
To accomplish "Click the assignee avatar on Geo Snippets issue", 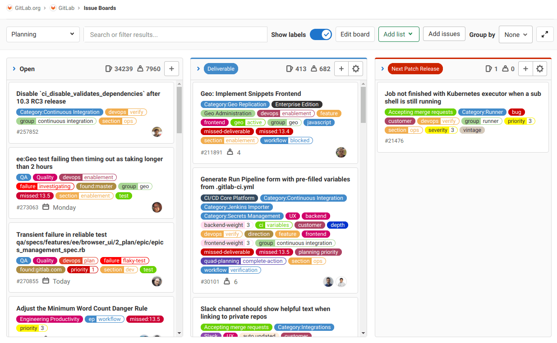I will point(341,152).
